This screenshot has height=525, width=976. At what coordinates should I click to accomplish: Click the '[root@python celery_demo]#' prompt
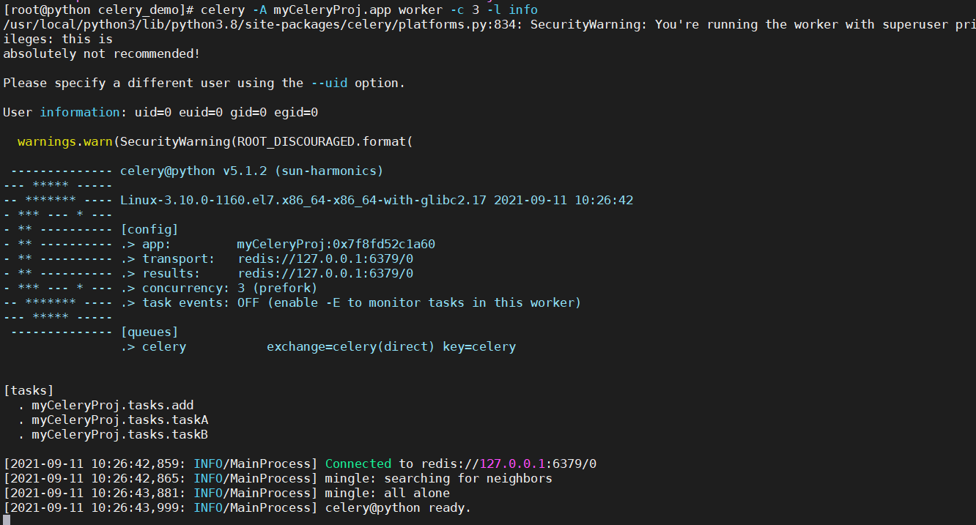click(x=99, y=10)
